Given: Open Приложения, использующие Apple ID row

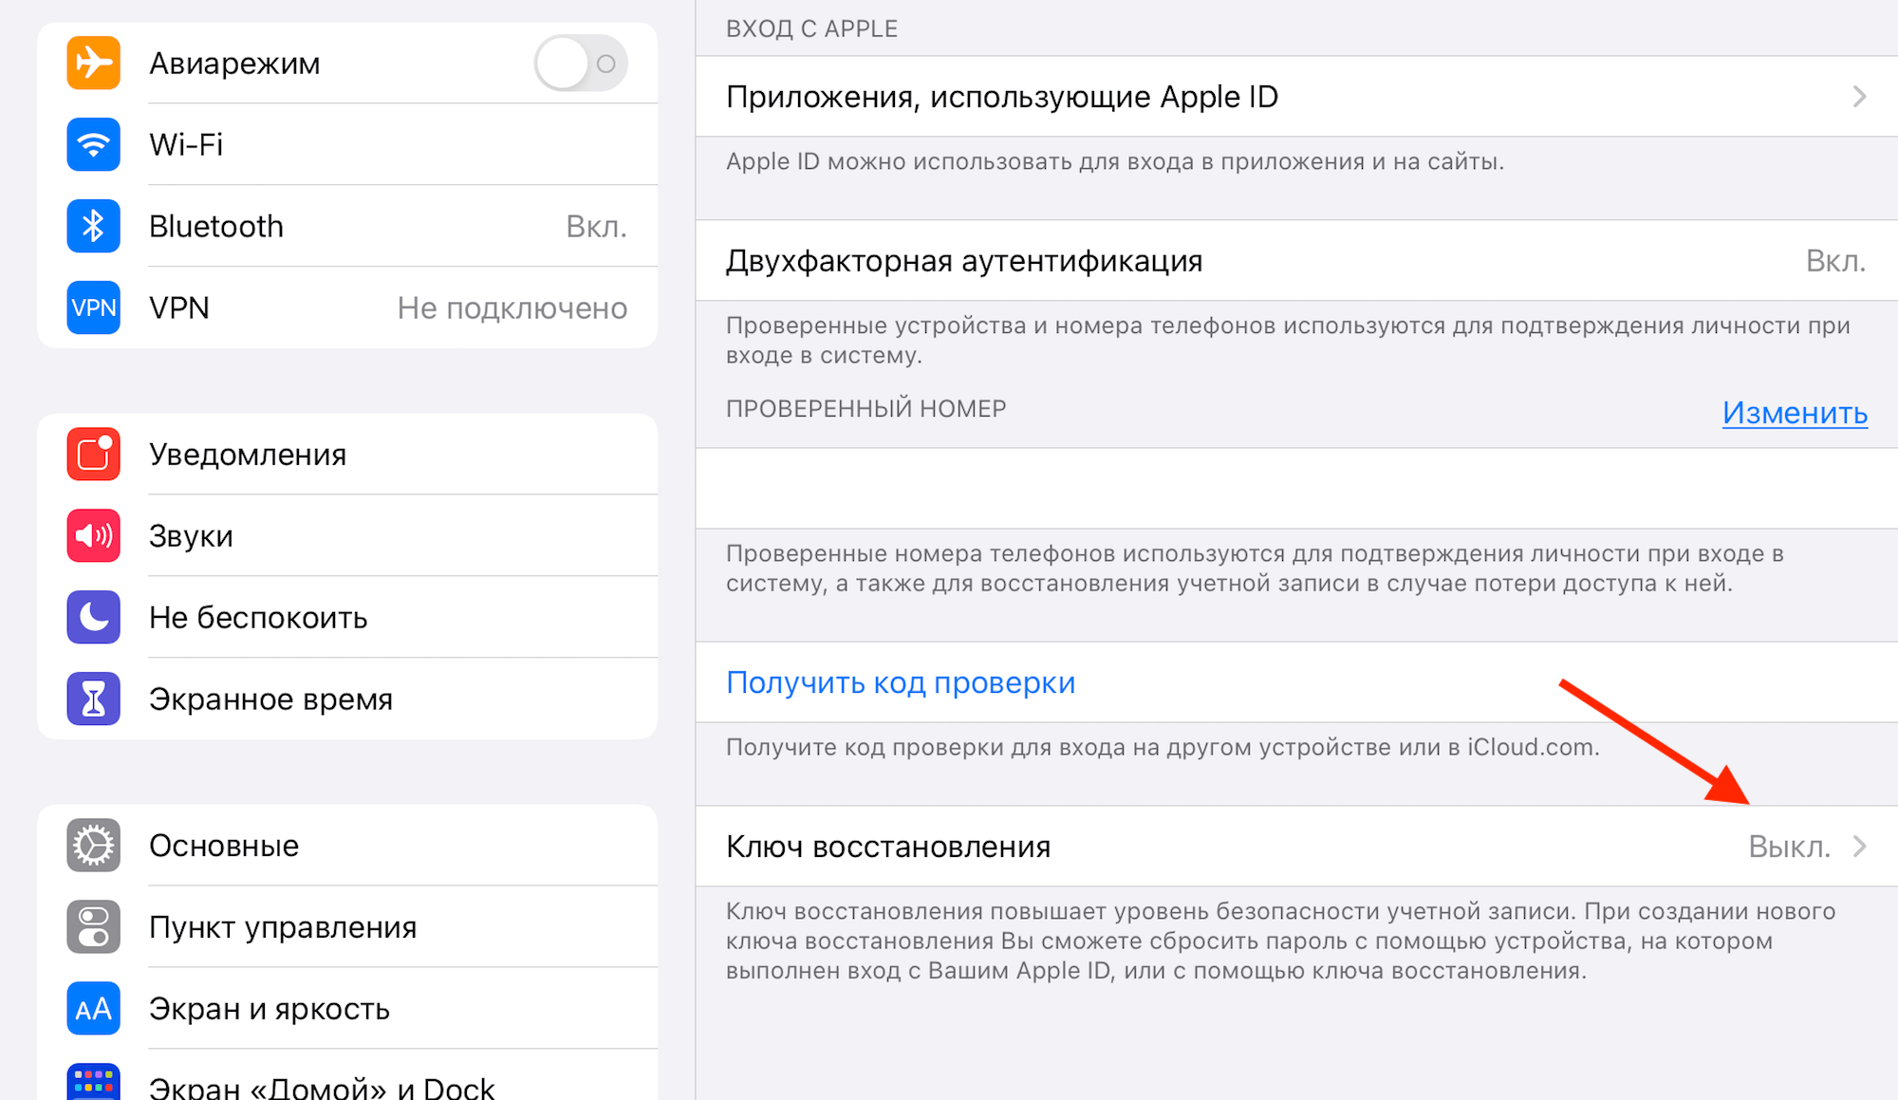Looking at the screenshot, I should tap(1296, 97).
